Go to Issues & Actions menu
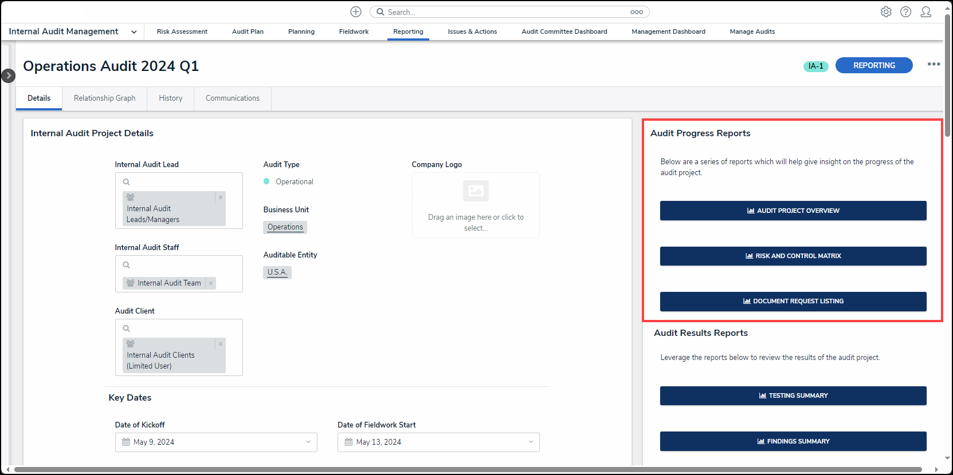The width and height of the screenshot is (953, 475). (472, 32)
